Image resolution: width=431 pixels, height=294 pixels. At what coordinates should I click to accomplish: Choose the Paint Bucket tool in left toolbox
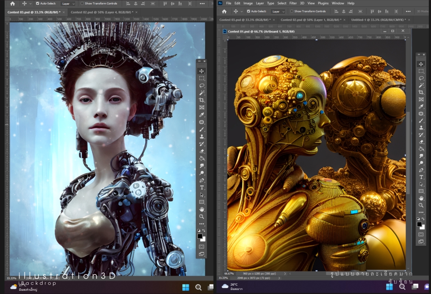202,158
